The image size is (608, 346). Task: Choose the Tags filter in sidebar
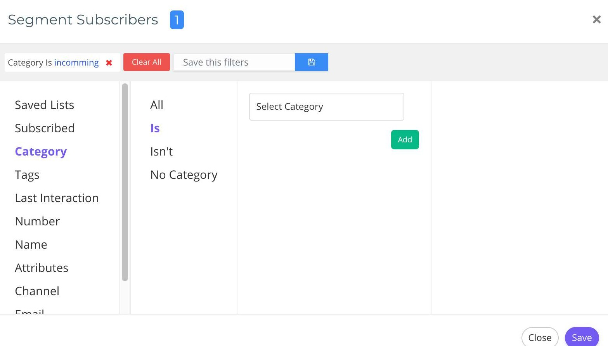point(27,175)
